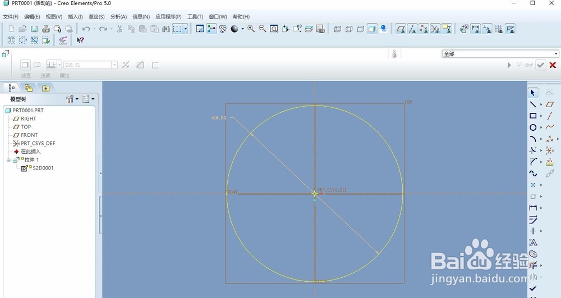Screen dimensions: 561x298
Task: Open the 属性 panel tab
Action: click(x=65, y=76)
